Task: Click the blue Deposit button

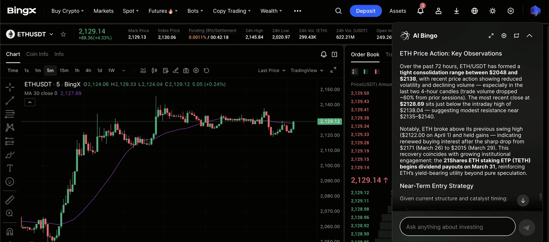Action: click(x=365, y=11)
